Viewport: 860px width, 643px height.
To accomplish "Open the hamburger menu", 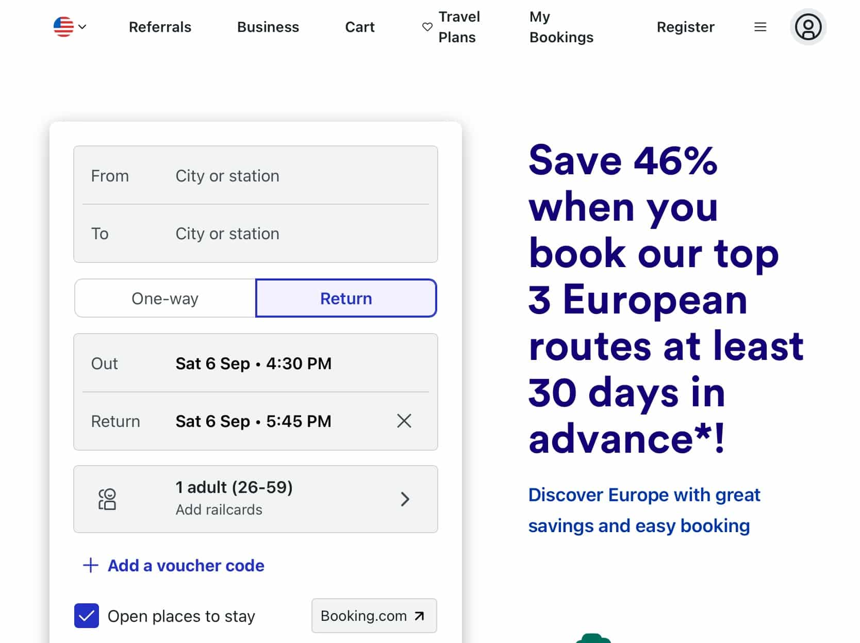I will pyautogui.click(x=760, y=27).
